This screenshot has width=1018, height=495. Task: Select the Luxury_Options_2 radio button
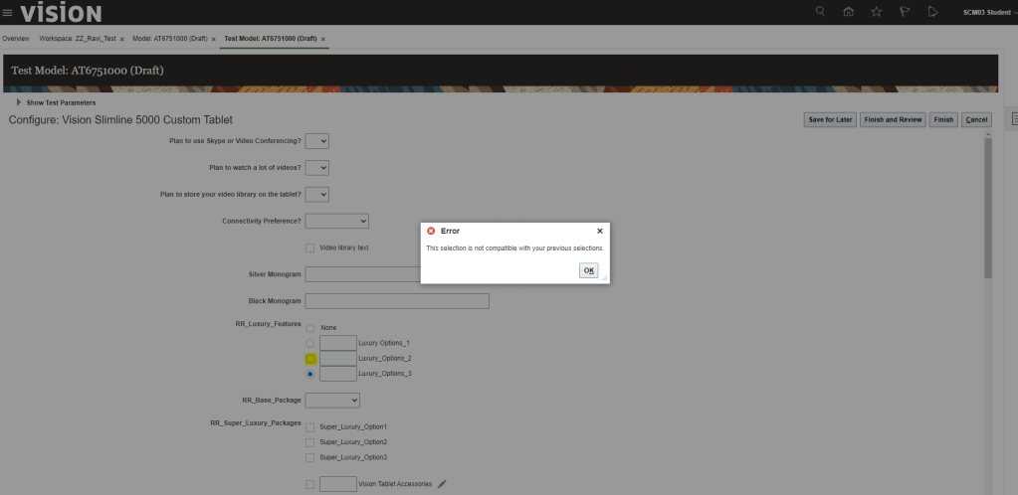(310, 358)
